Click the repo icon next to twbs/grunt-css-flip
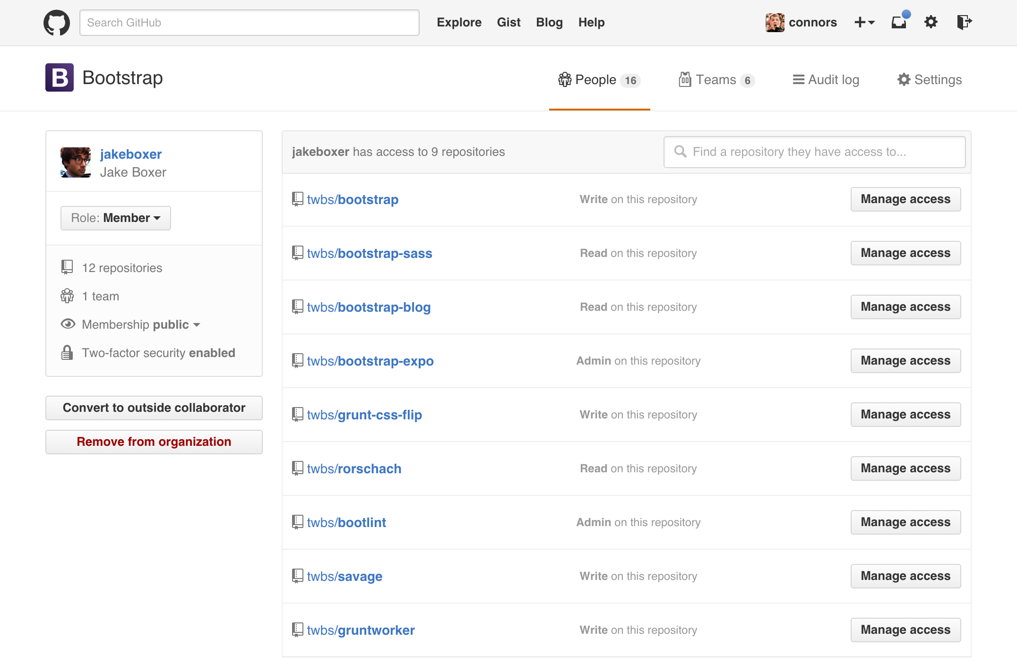The image size is (1017, 664). tap(297, 414)
